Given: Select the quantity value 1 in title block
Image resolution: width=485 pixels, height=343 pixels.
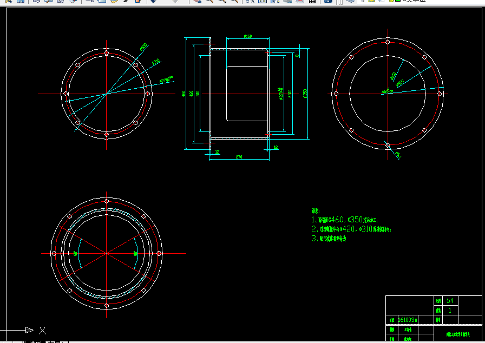Looking at the screenshot, I should [450, 310].
